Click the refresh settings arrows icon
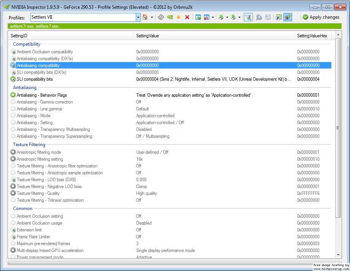350x271 pixels. click(x=161, y=17)
